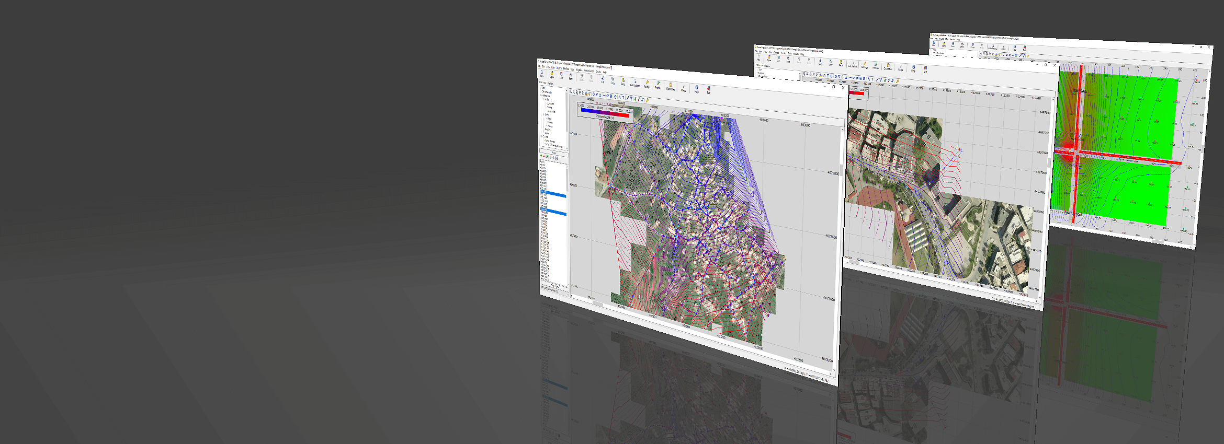This screenshot has height=444, width=1224.
Task: Click Calculations icon in Water Networks toolbar
Action: click(x=634, y=83)
